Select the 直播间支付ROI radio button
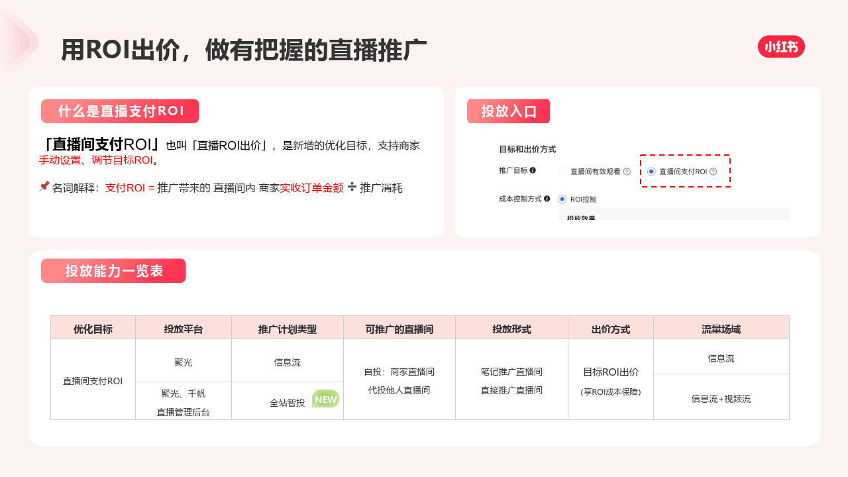This screenshot has width=848, height=477. [x=651, y=171]
